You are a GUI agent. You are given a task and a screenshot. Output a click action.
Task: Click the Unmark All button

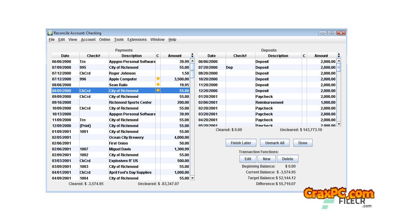click(274, 143)
